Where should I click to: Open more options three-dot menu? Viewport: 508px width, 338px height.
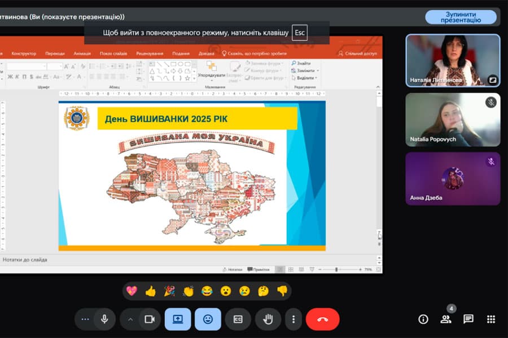[294, 319]
